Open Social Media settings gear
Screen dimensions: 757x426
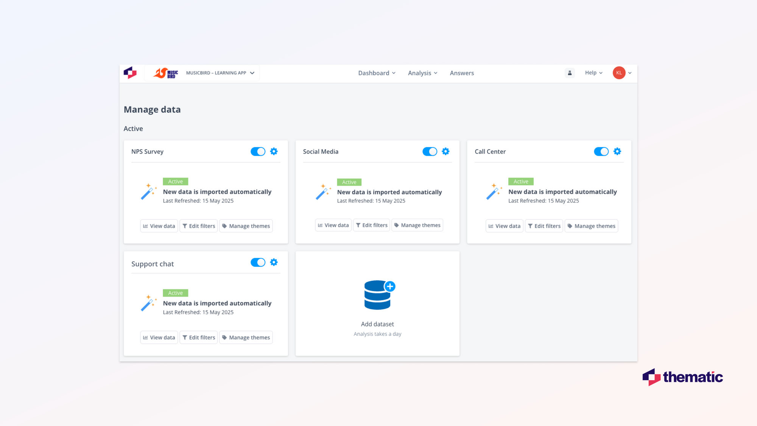(x=445, y=151)
